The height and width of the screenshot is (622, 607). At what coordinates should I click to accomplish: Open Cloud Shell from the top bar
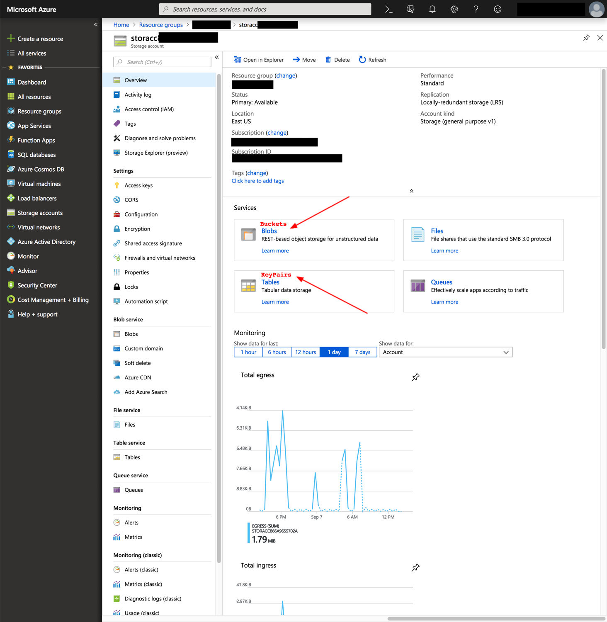click(388, 9)
